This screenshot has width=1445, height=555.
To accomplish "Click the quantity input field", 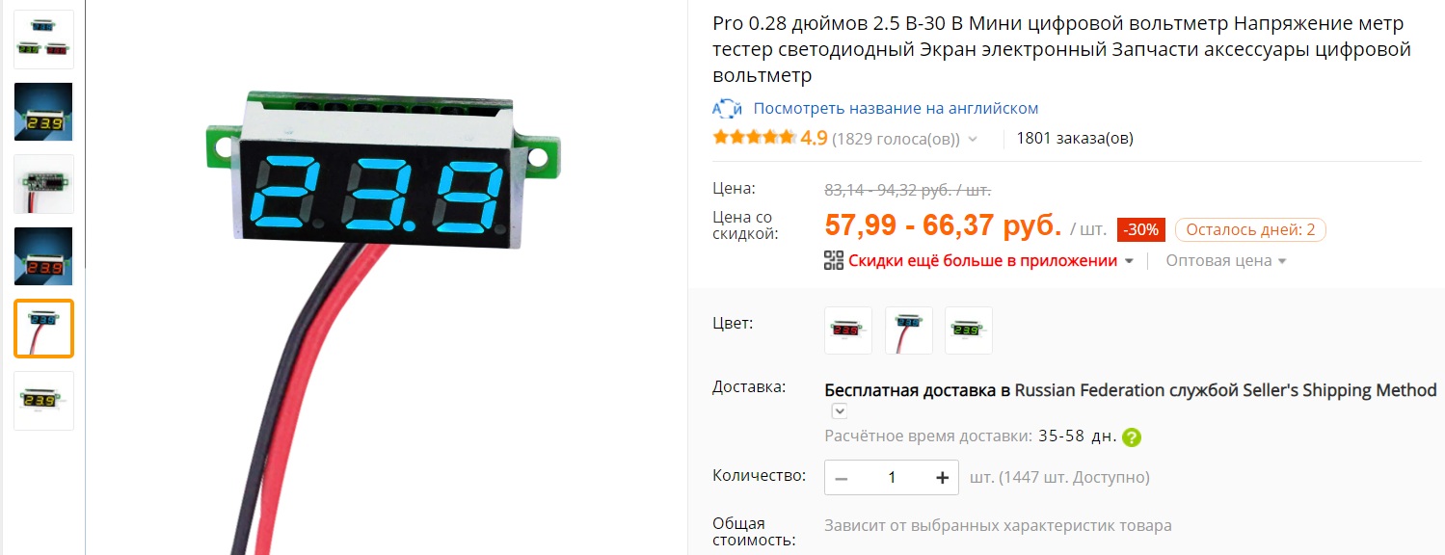I will (x=892, y=477).
